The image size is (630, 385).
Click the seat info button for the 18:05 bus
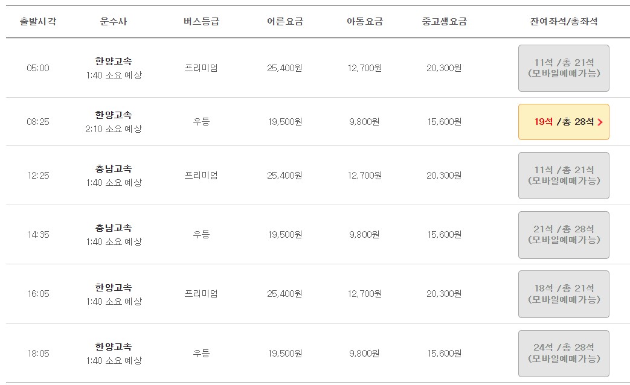click(x=563, y=353)
